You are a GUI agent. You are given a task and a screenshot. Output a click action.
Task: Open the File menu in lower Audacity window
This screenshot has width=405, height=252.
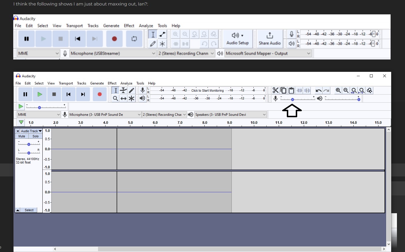click(18, 83)
